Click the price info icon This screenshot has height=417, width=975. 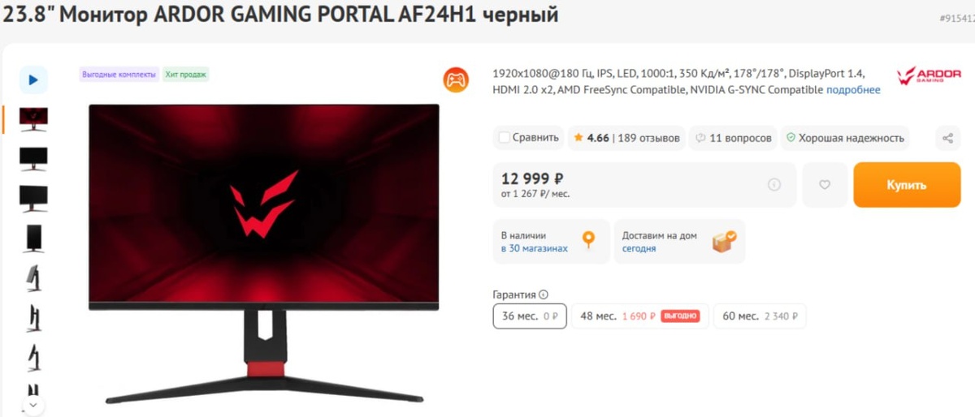(x=774, y=185)
